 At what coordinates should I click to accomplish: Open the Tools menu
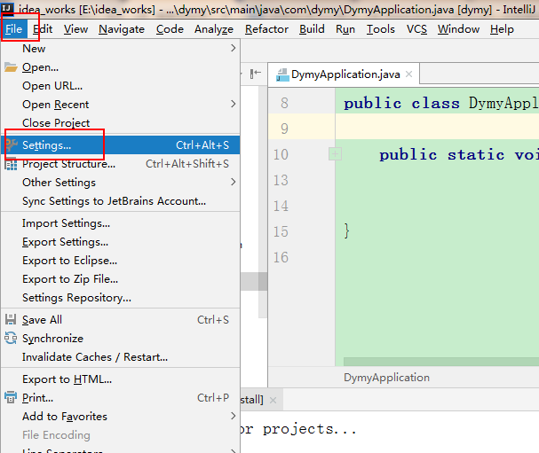pyautogui.click(x=380, y=29)
